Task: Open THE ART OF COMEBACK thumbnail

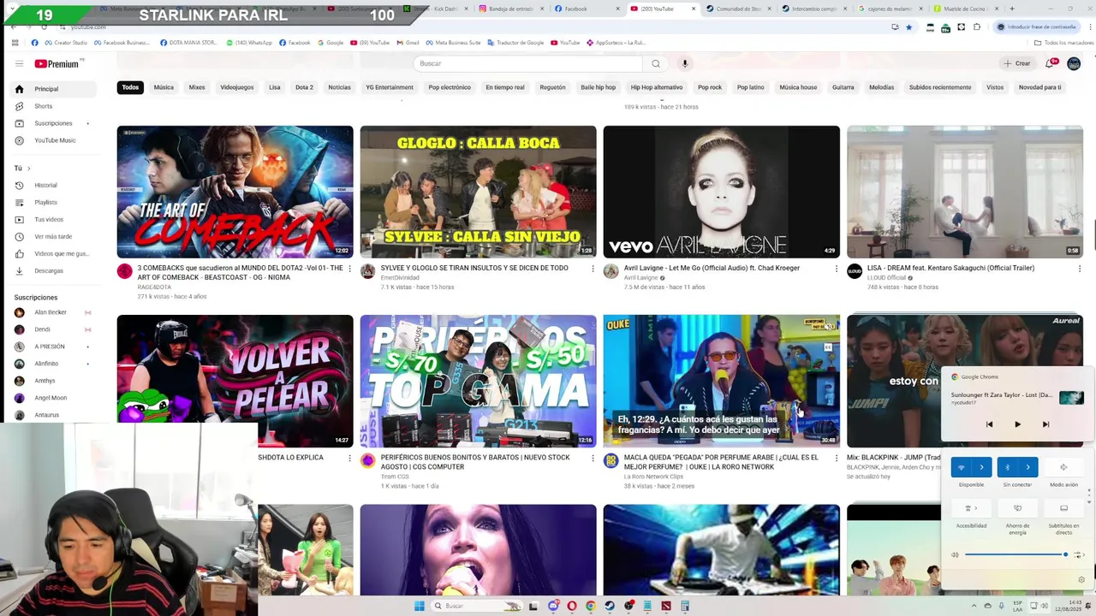Action: [x=235, y=192]
